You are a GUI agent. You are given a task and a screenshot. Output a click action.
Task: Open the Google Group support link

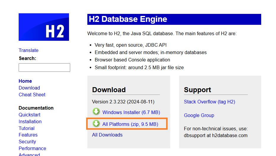199,115
